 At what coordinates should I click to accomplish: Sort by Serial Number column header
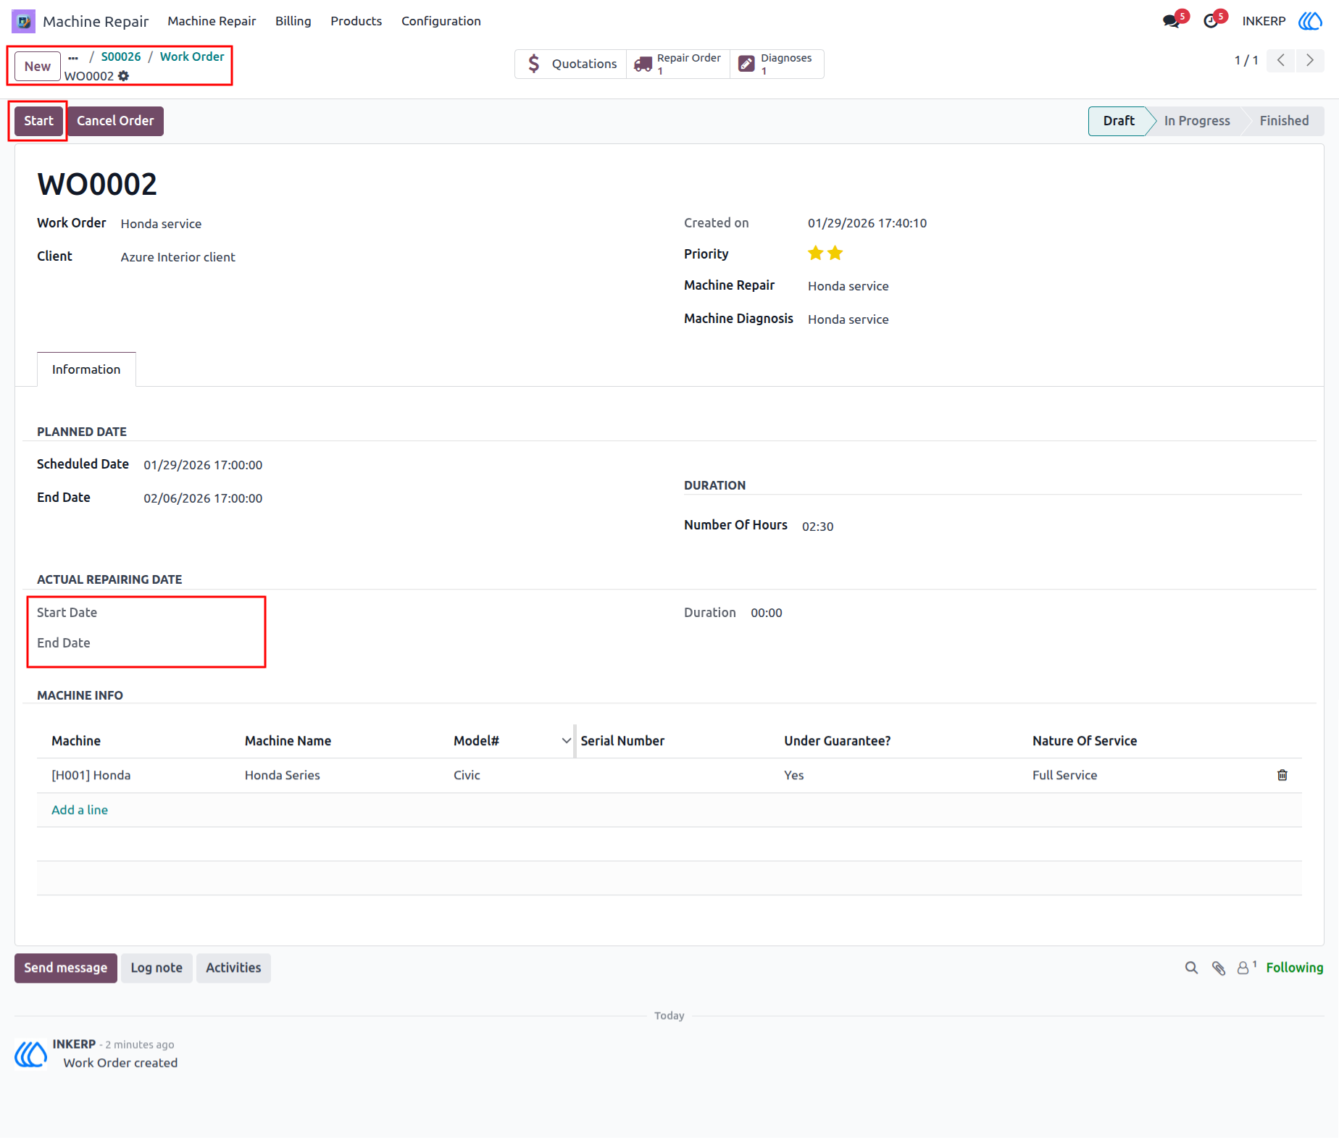click(622, 741)
